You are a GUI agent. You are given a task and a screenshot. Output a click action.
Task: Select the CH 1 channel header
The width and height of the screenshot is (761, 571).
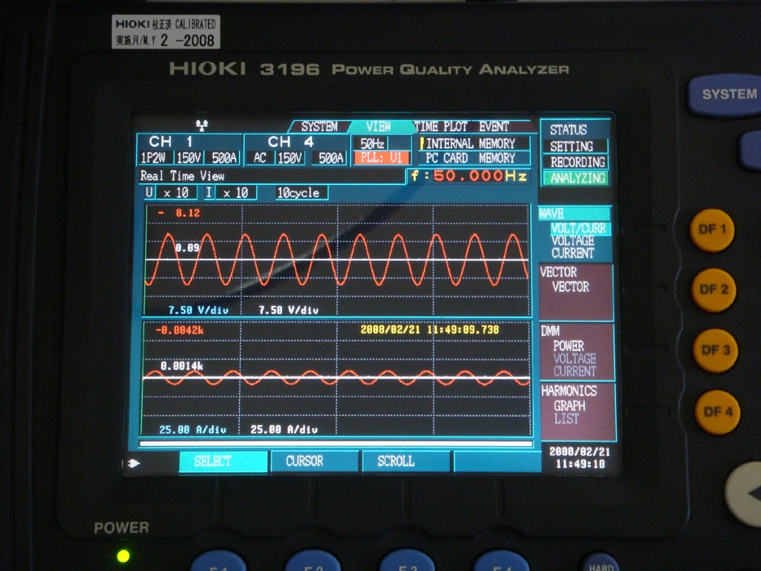pyautogui.click(x=171, y=142)
